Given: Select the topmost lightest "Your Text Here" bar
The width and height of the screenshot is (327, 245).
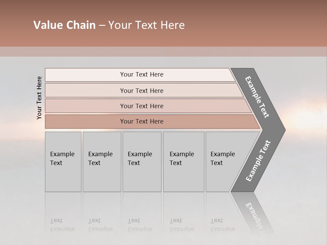Looking at the screenshot, I should pos(141,75).
